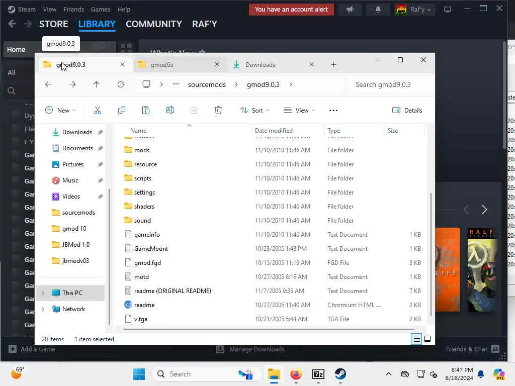The image size is (515, 386).
Task: Click the Cut scissors icon in Explorer toolbar
Action: 98,110
